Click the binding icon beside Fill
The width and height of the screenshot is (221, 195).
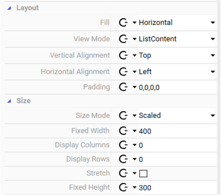click(123, 22)
